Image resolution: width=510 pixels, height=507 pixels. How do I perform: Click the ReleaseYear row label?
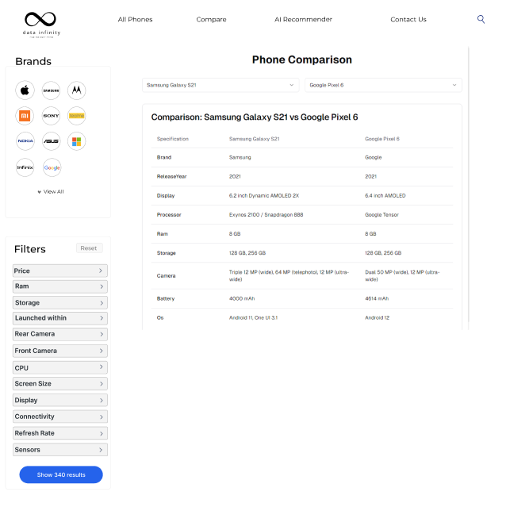coord(172,177)
